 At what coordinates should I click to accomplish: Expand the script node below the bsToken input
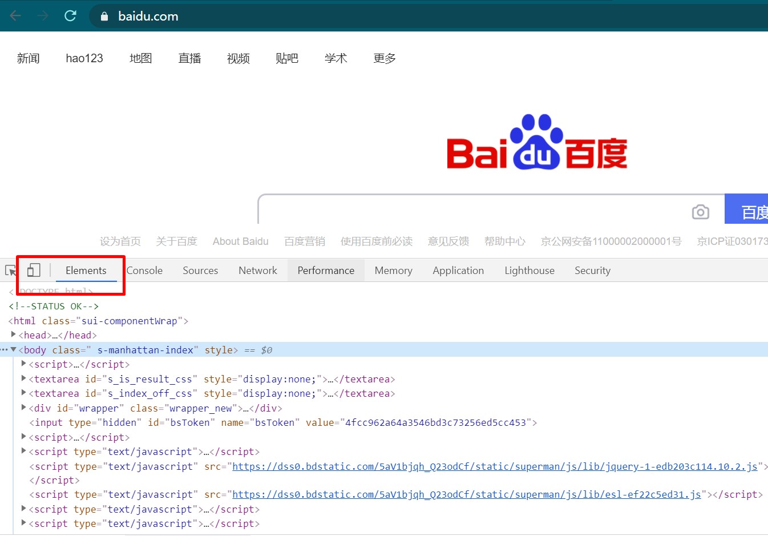pyautogui.click(x=23, y=437)
